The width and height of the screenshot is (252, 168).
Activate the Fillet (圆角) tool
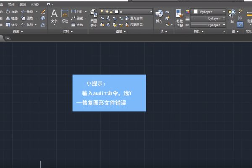coord(27,18)
